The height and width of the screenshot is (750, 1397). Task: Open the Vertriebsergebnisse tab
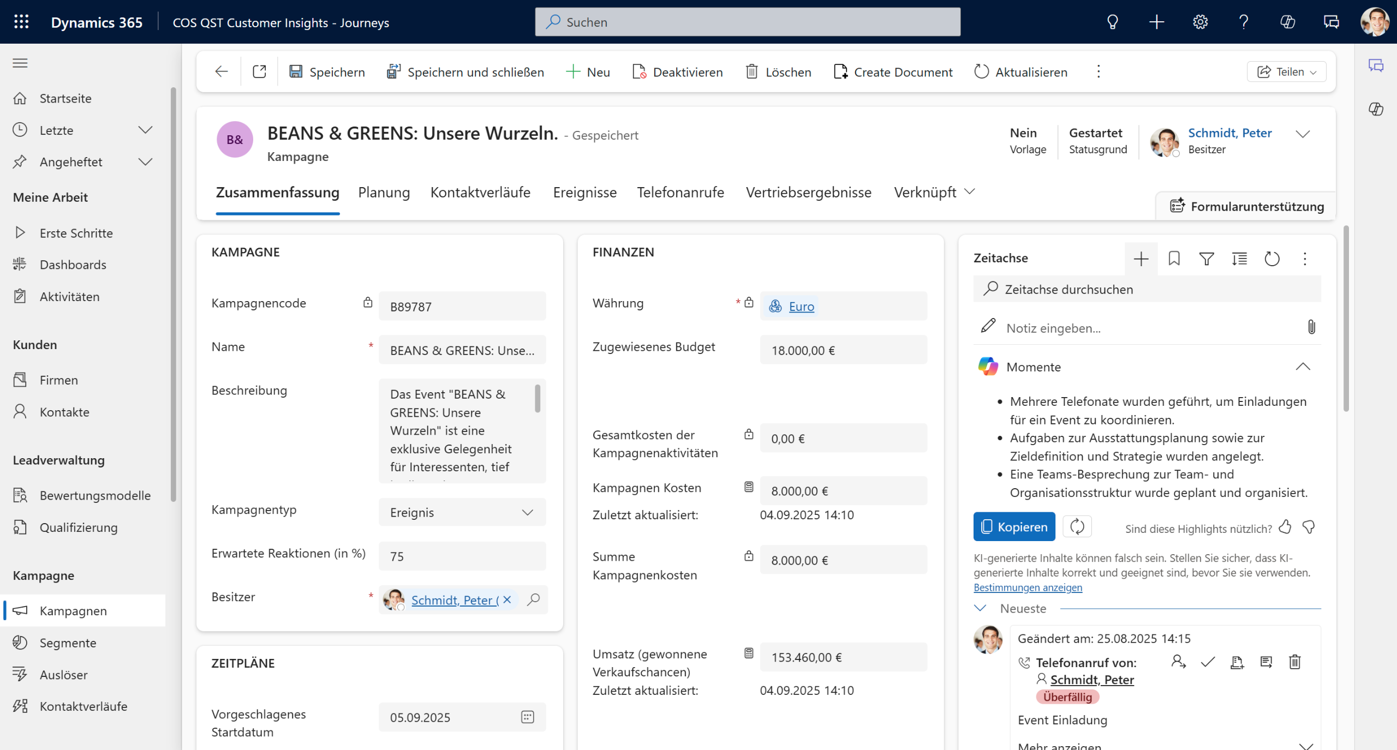click(x=809, y=193)
